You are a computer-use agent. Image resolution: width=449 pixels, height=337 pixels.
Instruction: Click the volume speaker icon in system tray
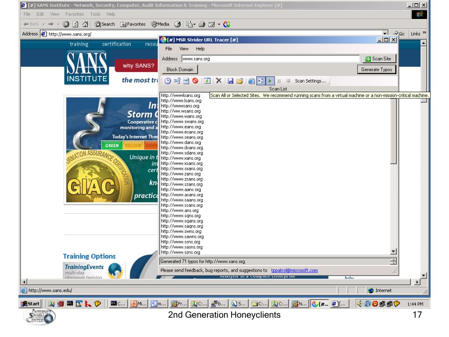click(x=360, y=304)
